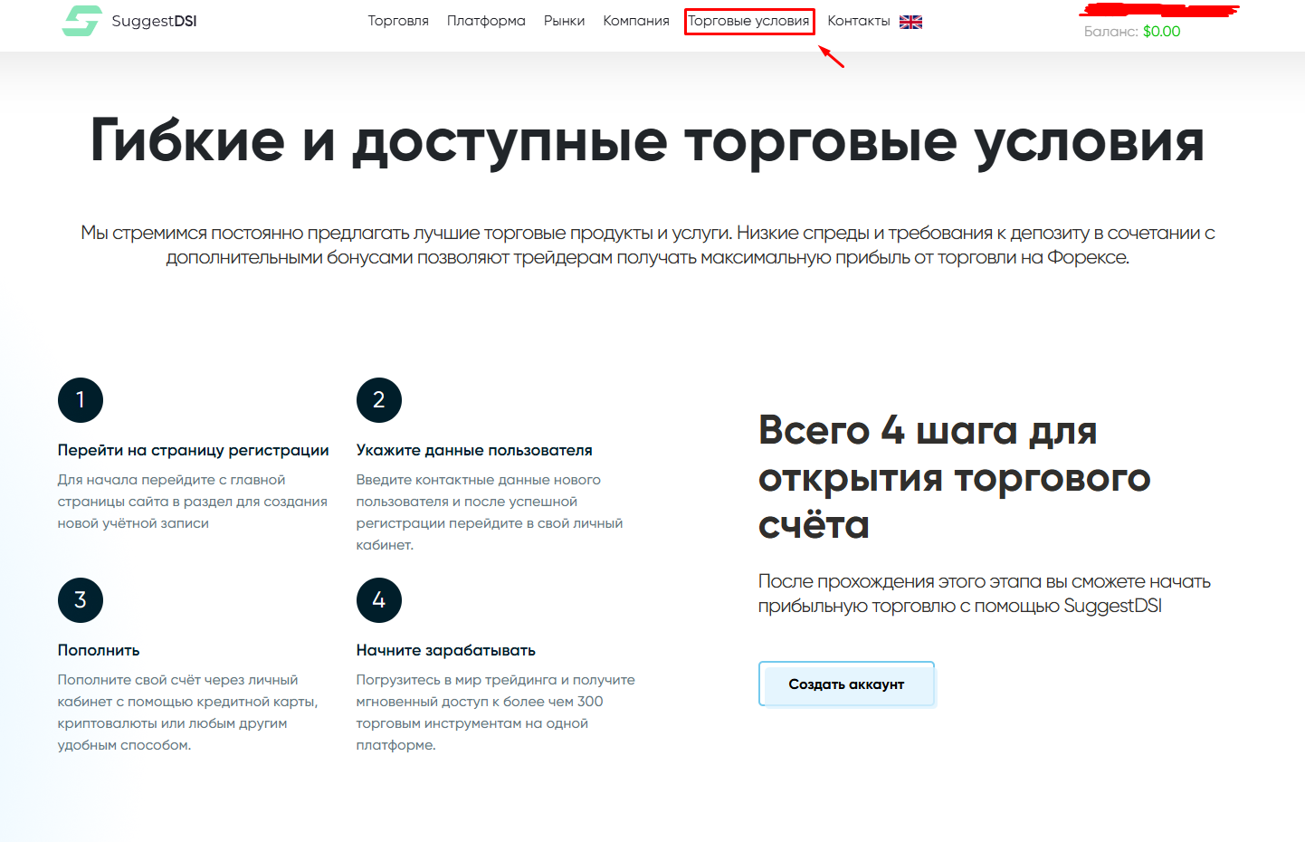Click the 'Начните зарабатывать' step heading
The image size is (1305, 842).
pos(445,650)
